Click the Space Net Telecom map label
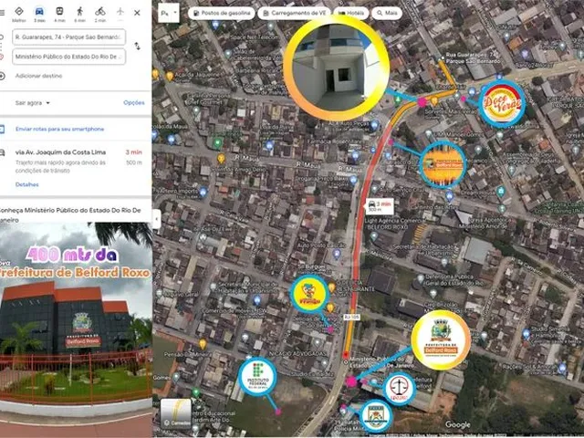The image size is (584, 438). click(255, 37)
